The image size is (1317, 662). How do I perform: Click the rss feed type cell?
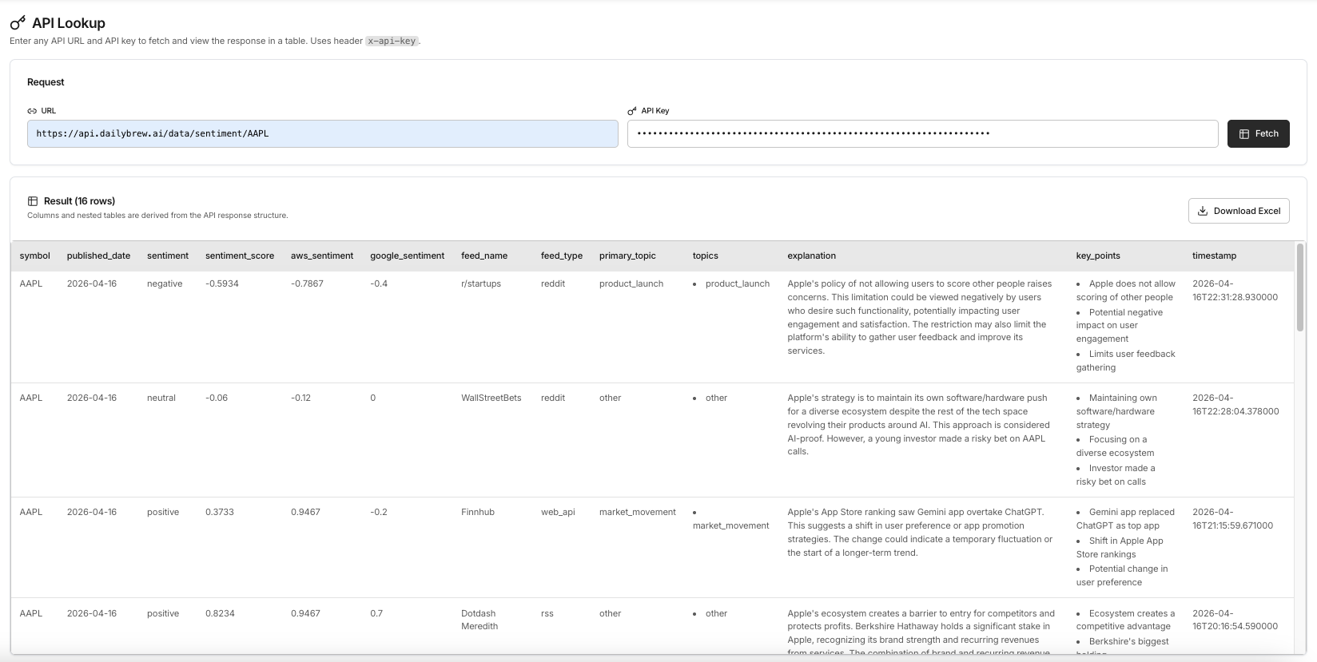point(547,613)
